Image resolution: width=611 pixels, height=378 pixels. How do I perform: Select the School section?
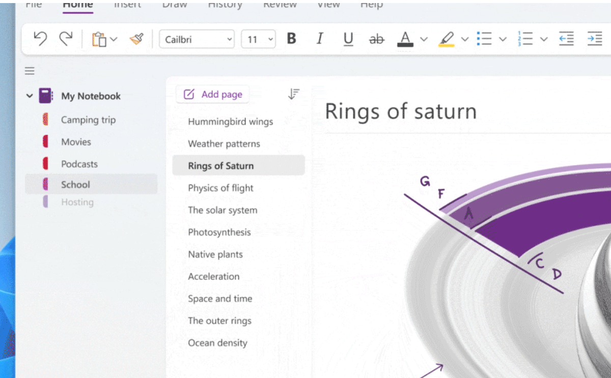point(91,184)
